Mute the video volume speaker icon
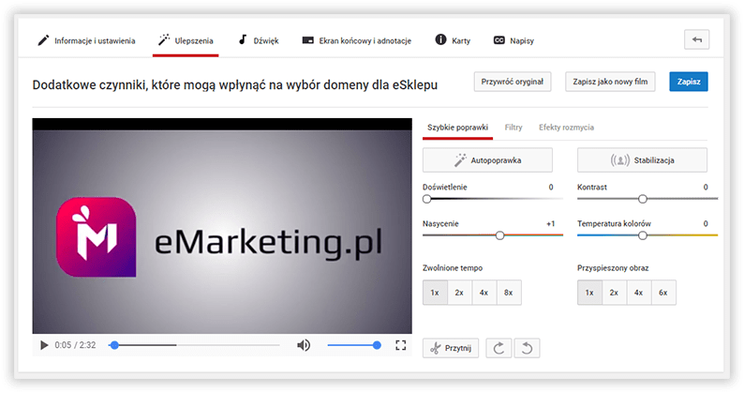Screen dimensions: 744x393 [x=304, y=345]
